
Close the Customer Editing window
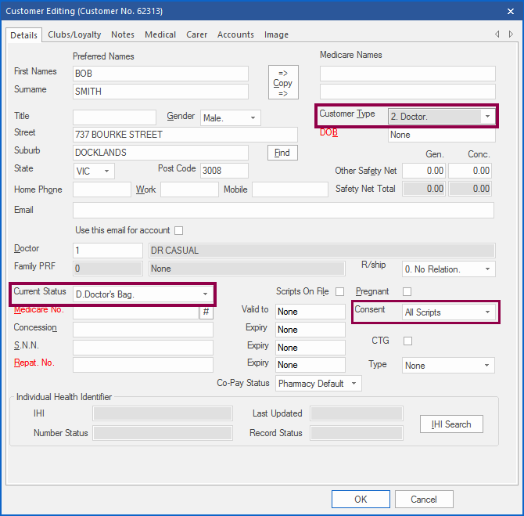[x=509, y=11]
